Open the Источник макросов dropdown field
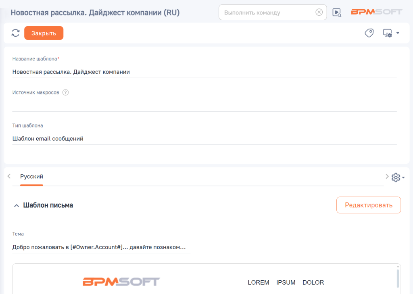Viewport: 413px width, 294px height. 204,105
